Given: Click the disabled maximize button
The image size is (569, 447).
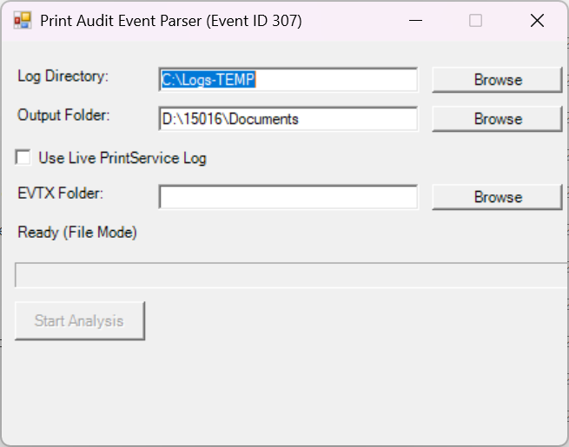Looking at the screenshot, I should [x=476, y=21].
